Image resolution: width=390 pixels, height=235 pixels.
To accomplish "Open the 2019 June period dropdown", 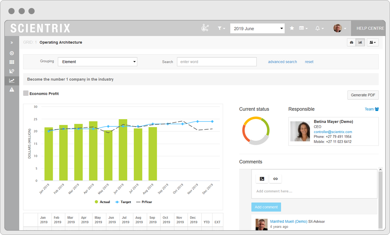I will (x=257, y=28).
